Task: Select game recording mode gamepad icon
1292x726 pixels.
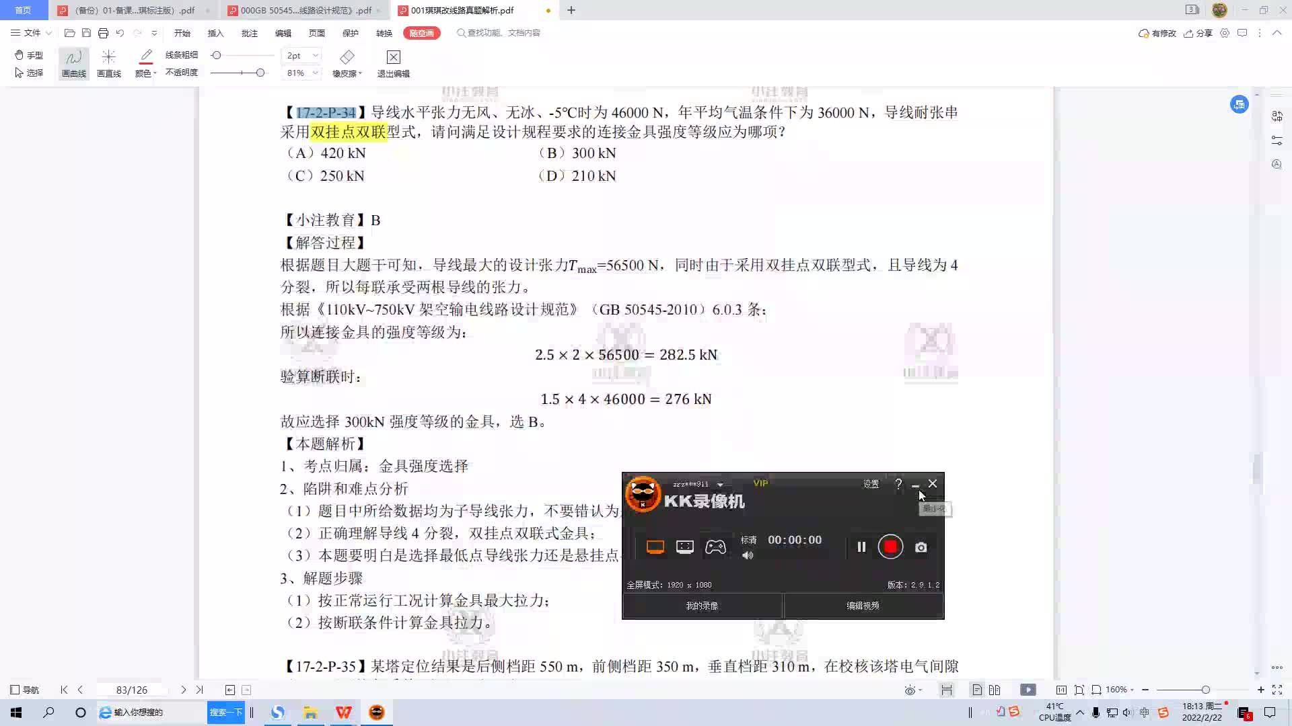Action: (x=715, y=547)
